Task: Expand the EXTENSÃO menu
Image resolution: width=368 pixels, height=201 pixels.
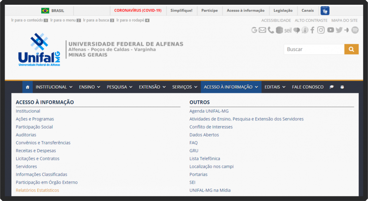Action: coord(152,87)
